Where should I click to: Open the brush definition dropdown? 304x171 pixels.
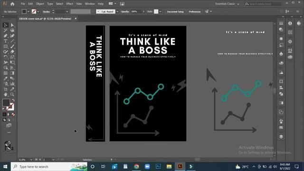pos(117,11)
